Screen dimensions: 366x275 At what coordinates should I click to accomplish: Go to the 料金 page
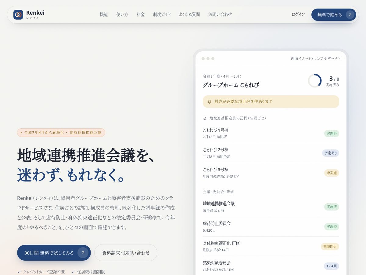coord(141,14)
